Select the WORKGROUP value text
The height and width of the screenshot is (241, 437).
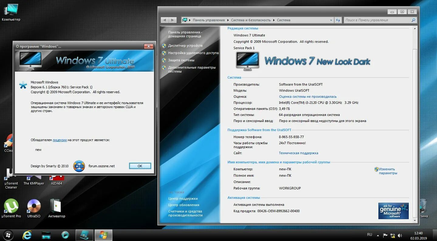290,188
